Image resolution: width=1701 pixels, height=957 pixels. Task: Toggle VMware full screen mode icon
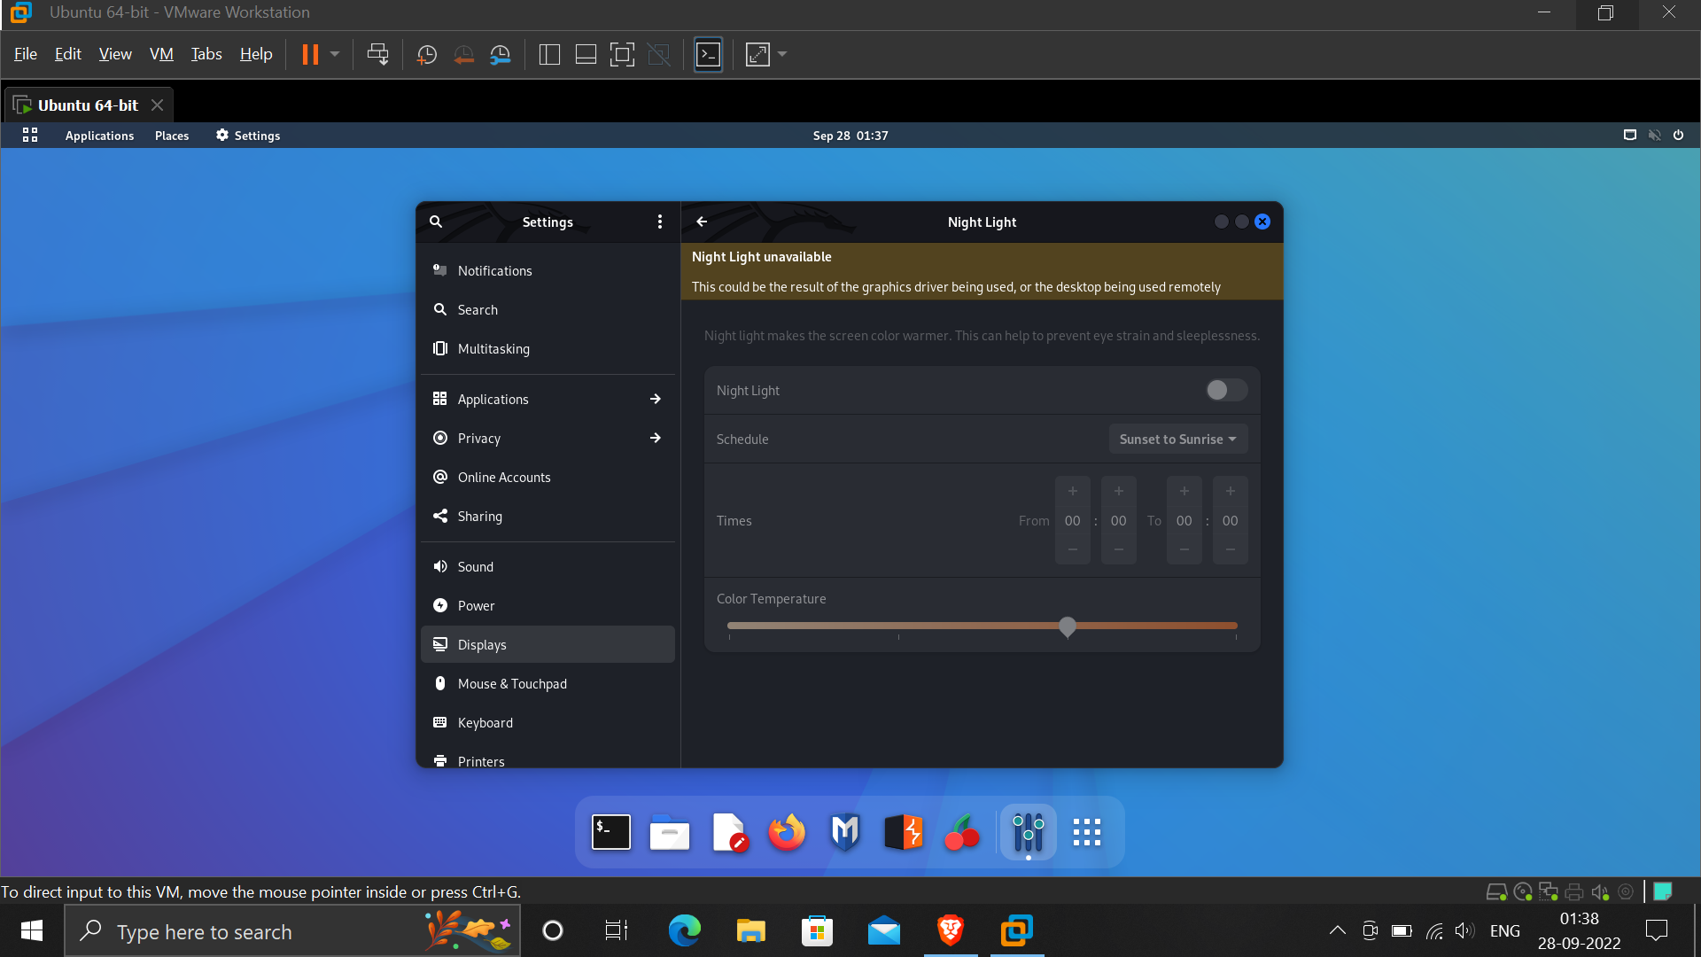tap(622, 54)
